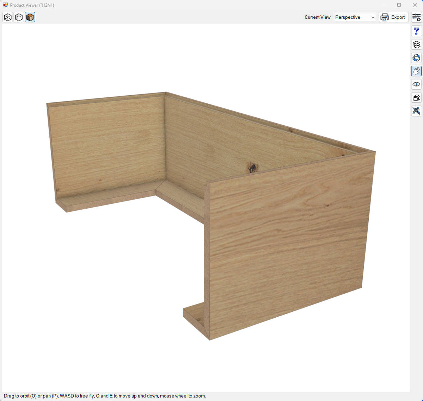
Task: Switch to wireframe display mode
Action: click(x=7, y=17)
